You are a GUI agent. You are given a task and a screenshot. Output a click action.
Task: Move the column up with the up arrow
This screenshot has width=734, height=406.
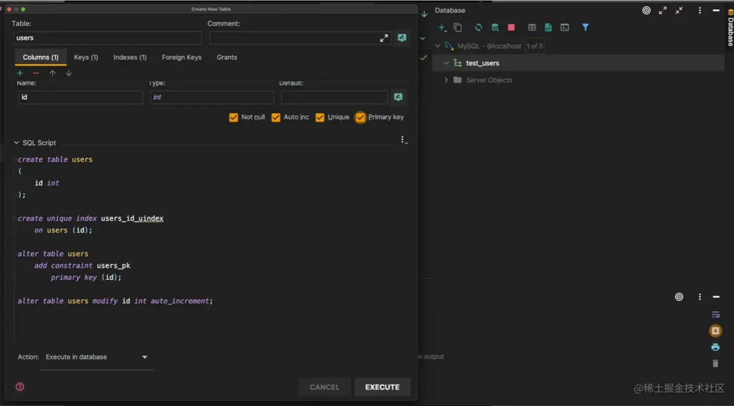[52, 73]
